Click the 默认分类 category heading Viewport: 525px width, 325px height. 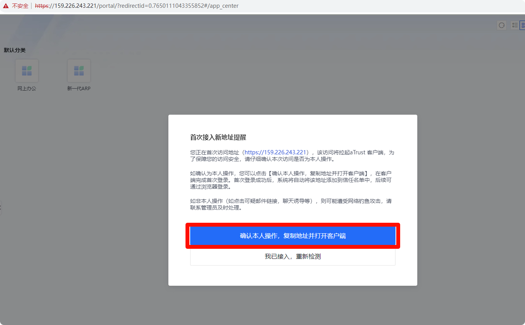click(x=15, y=50)
